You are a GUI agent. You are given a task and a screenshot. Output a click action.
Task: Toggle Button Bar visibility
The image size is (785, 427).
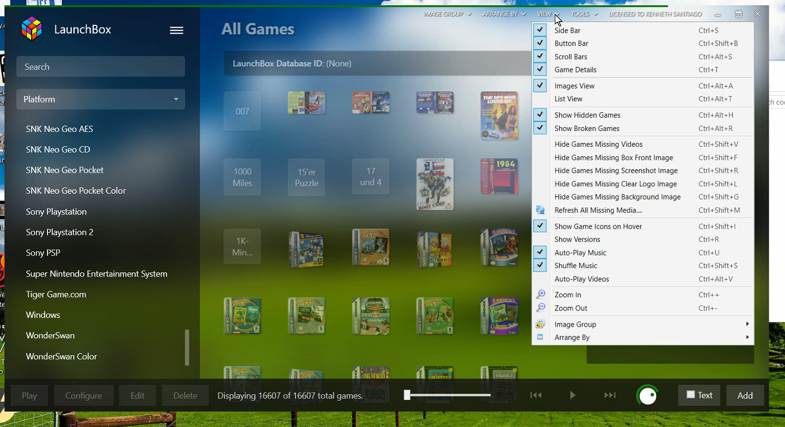pos(540,43)
